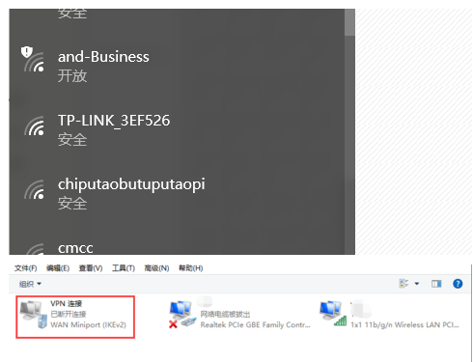Open the 编辑(E) menu
Screen dimensions: 473x362
pos(58,268)
